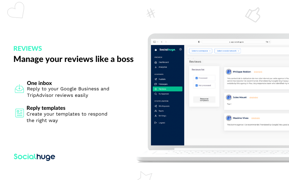Screen dimensions: 289x180
Task: Select the reviewer name Jules Mouet
Action: (x=240, y=97)
